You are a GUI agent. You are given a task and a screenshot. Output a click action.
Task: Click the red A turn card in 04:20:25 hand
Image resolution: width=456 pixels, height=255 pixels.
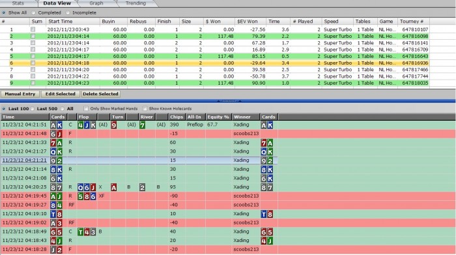114,187
